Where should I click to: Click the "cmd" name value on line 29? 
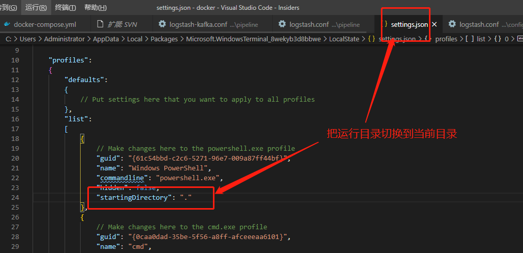(x=138, y=247)
